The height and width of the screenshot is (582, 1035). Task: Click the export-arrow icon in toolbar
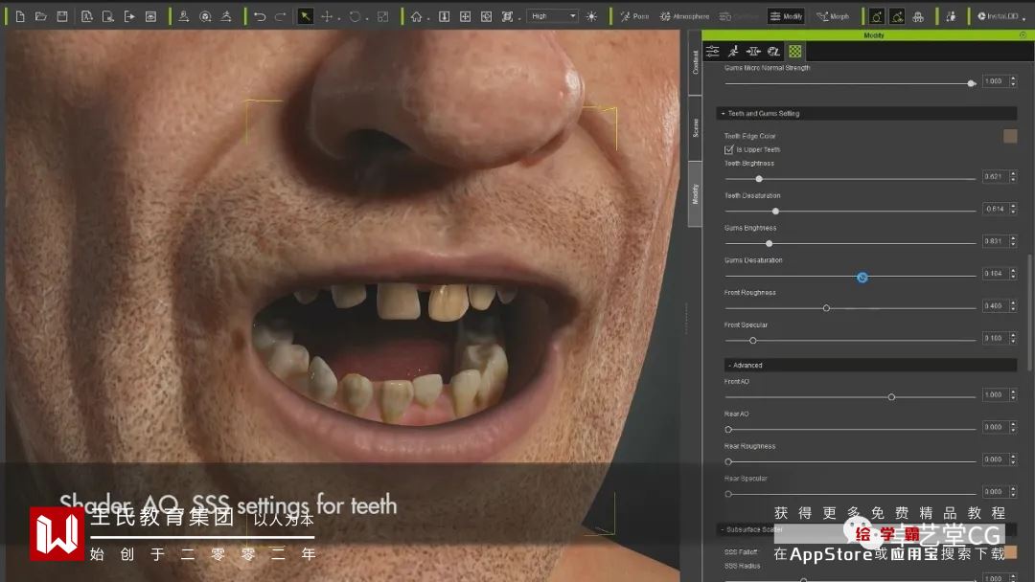click(129, 16)
